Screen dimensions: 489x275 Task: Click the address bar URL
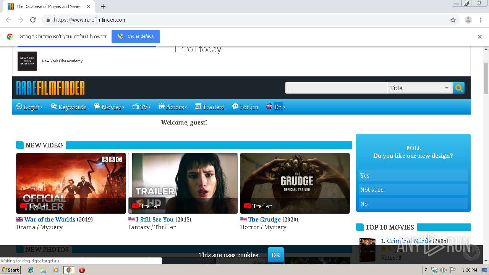pos(90,20)
